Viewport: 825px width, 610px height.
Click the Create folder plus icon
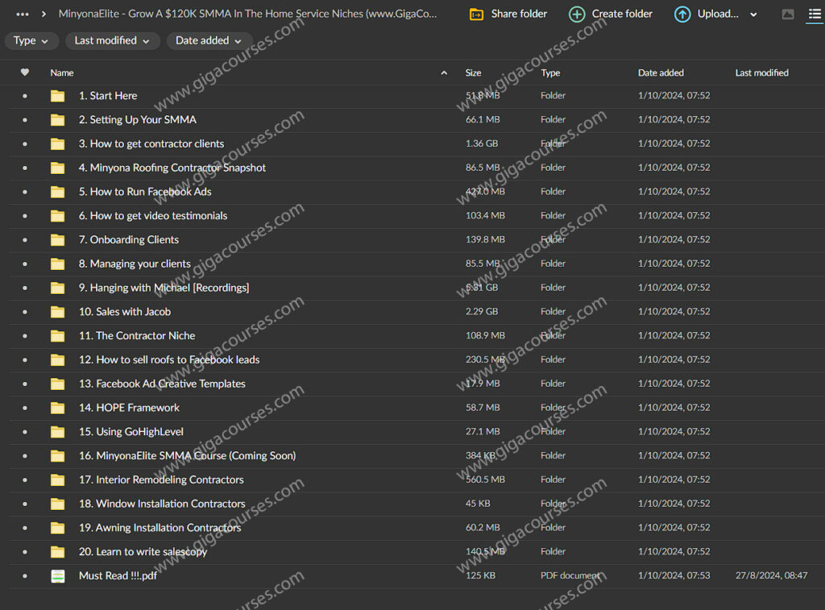[x=577, y=15]
